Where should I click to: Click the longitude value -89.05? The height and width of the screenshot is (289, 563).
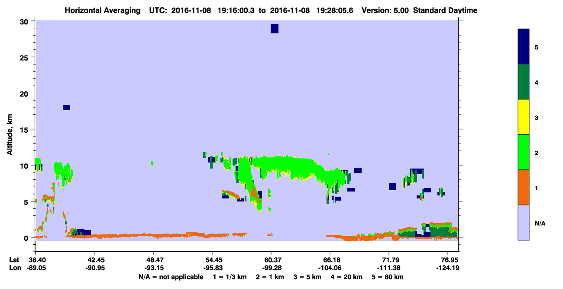pyautogui.click(x=36, y=268)
